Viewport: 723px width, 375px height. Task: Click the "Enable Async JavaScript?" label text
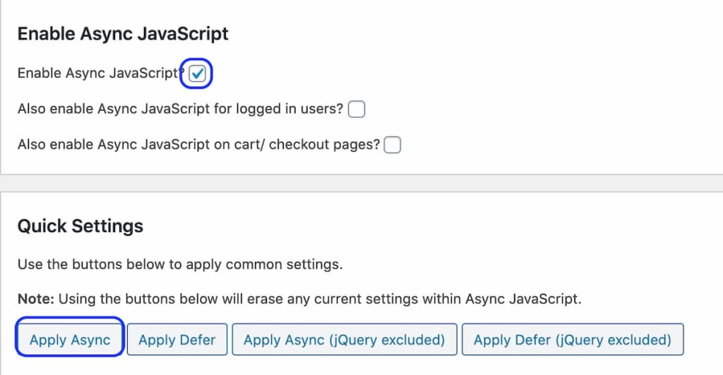point(99,73)
